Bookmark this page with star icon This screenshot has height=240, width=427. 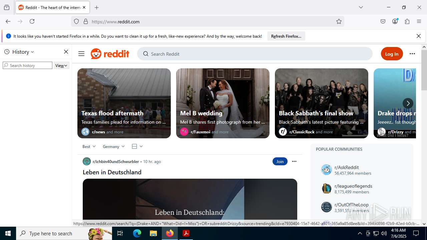339,21
